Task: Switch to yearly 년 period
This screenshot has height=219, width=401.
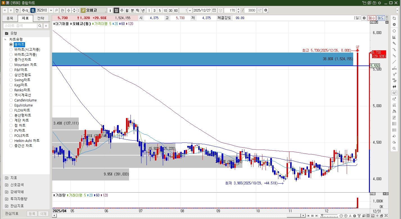Action: point(143,10)
